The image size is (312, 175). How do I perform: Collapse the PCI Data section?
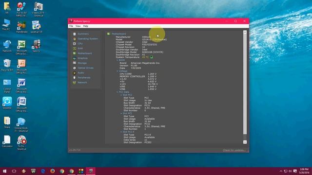(117, 92)
